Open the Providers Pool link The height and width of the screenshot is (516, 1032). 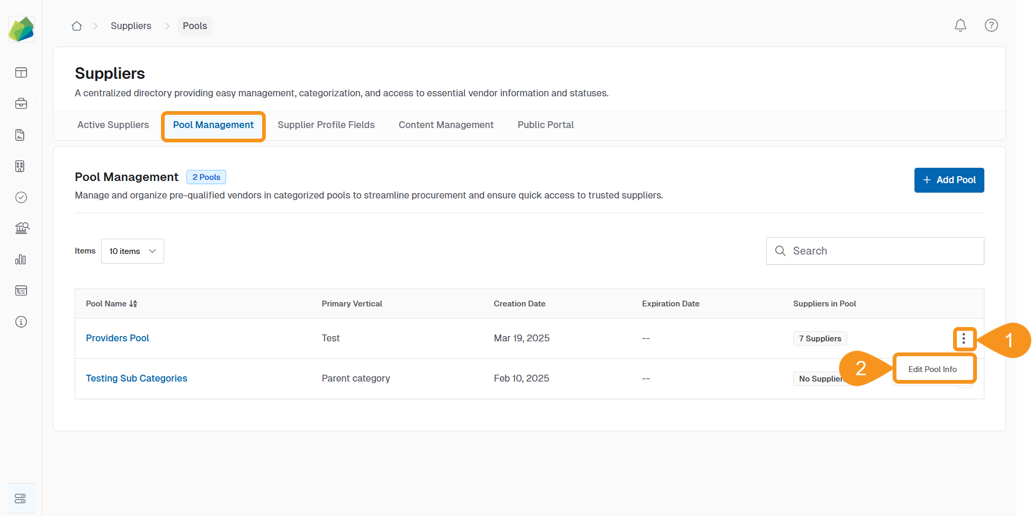click(x=118, y=338)
